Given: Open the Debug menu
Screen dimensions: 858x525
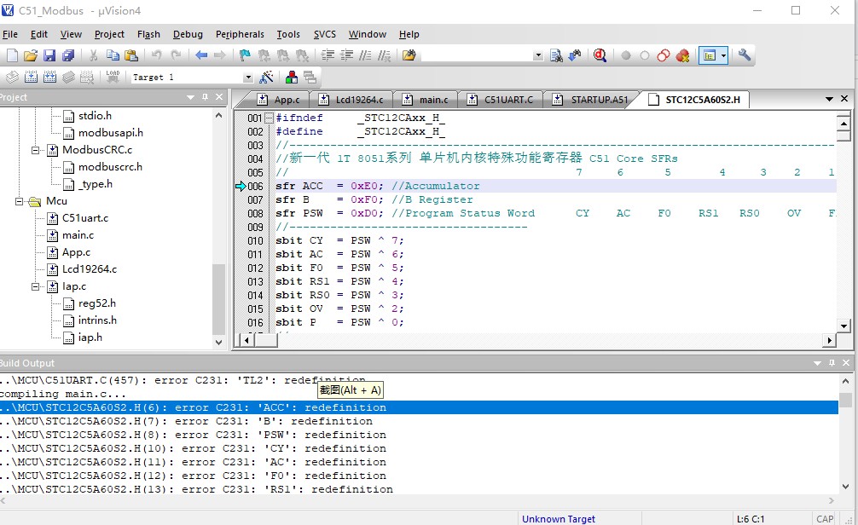Looking at the screenshot, I should pos(188,34).
